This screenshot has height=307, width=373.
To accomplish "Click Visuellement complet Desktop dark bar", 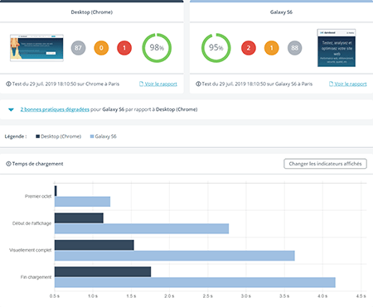I will 94,245.
